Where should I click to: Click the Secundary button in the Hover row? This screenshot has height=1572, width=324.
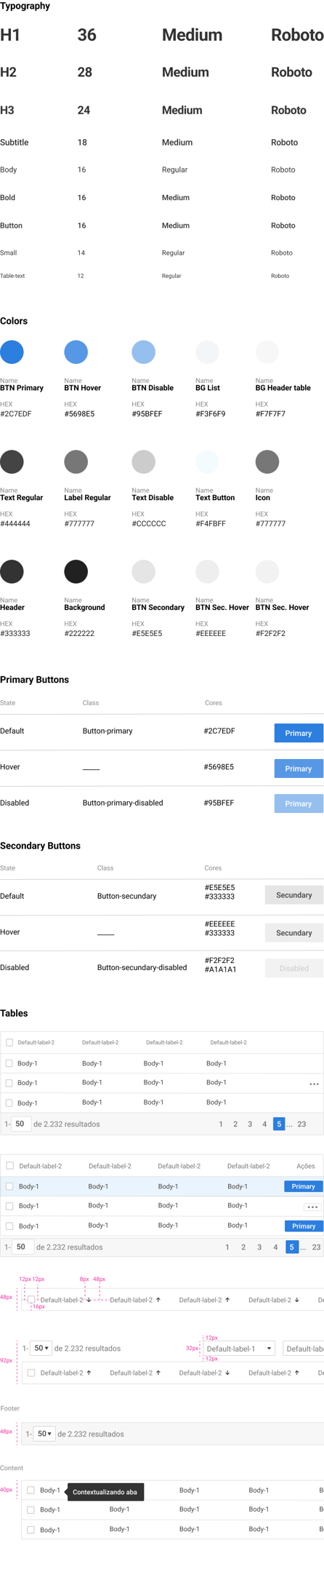pos(294,932)
